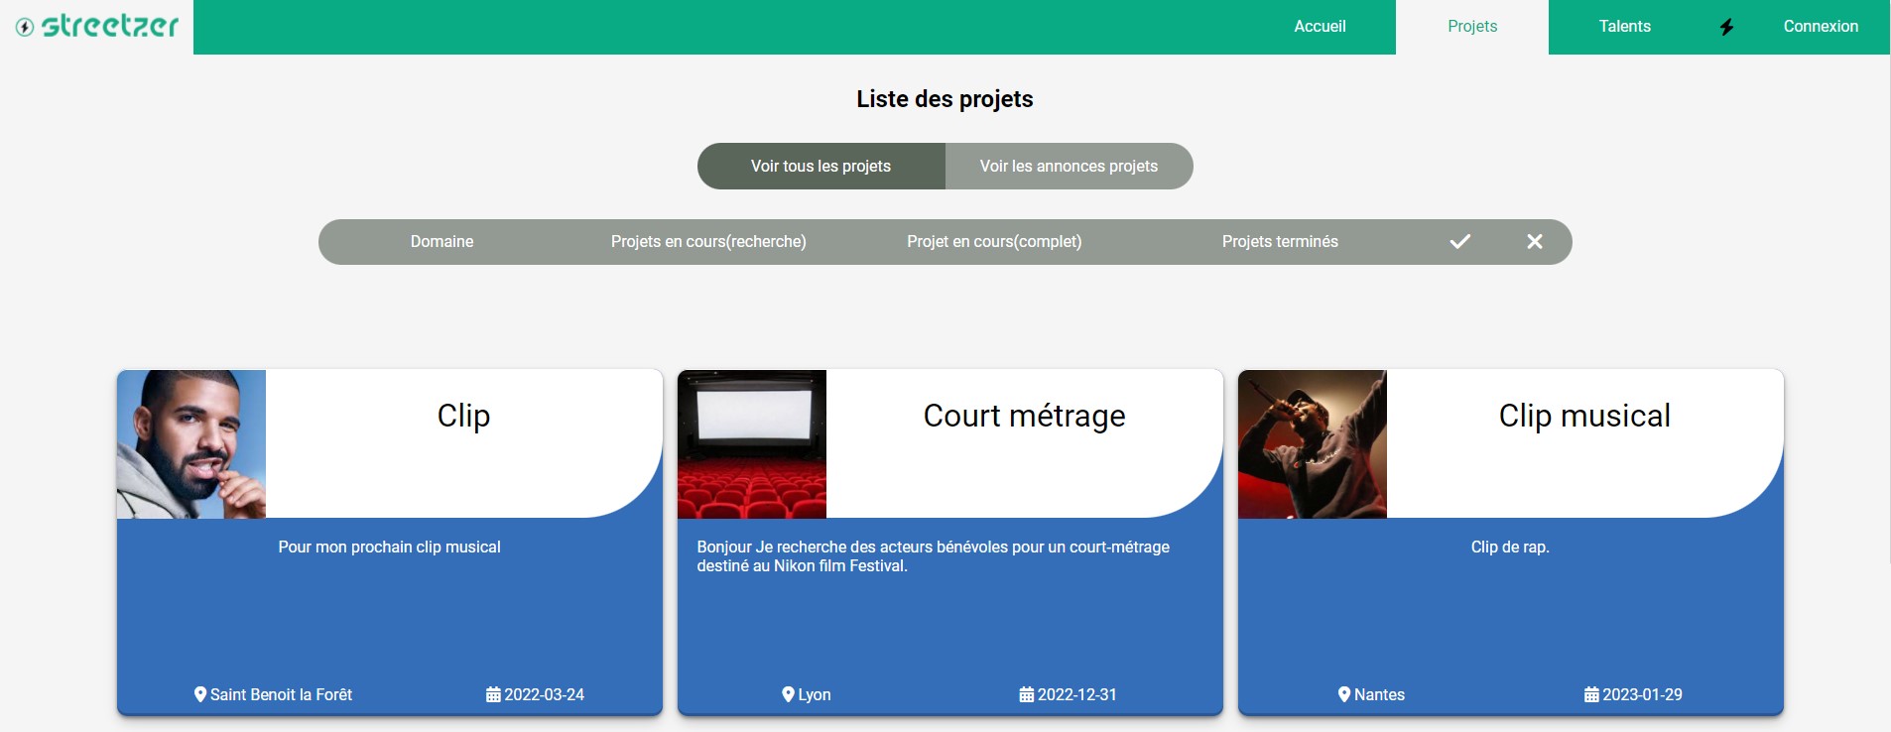Click location pin icon for Saint Benoit la Forêt
Viewport: 1891px width, 732px height.
click(x=200, y=694)
